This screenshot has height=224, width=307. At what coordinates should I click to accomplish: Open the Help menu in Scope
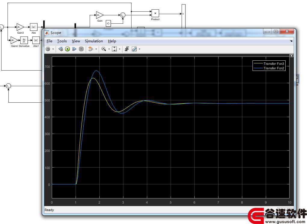(112, 41)
